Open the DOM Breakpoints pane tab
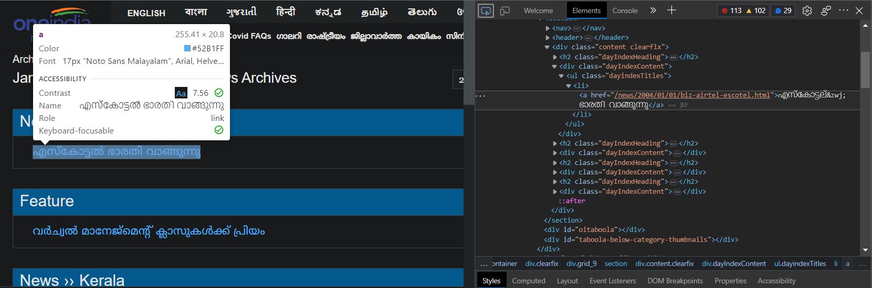The height and width of the screenshot is (288, 872). [675, 281]
